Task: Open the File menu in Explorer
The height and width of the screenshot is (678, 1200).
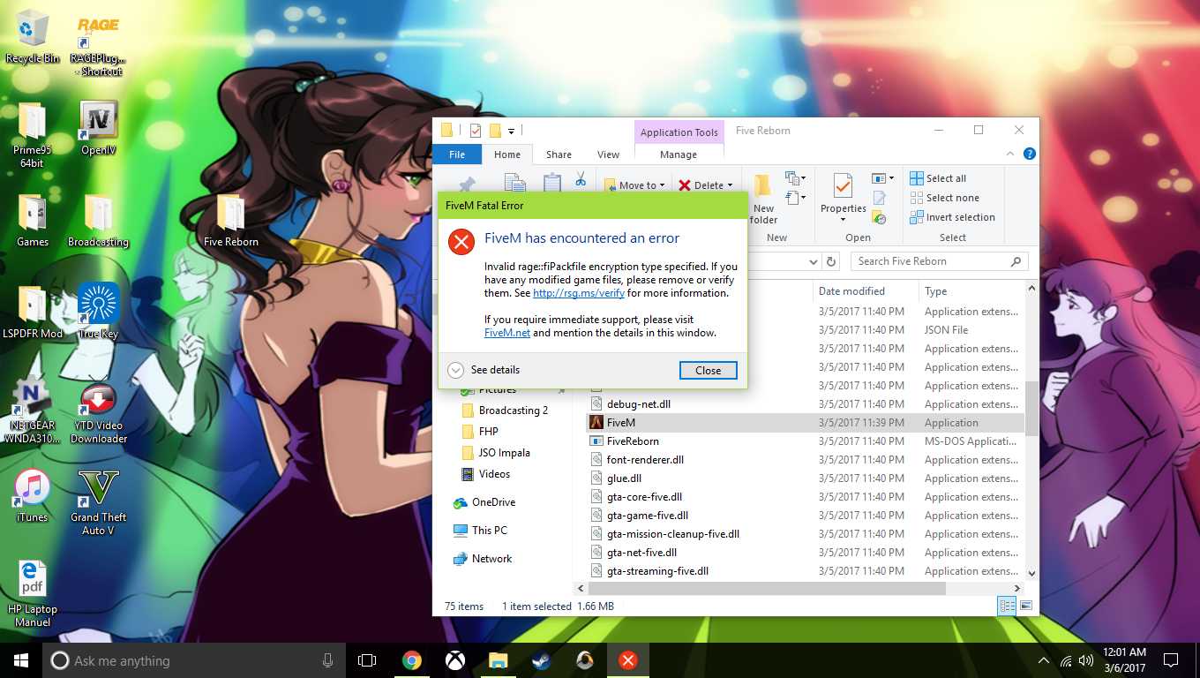Action: 457,154
